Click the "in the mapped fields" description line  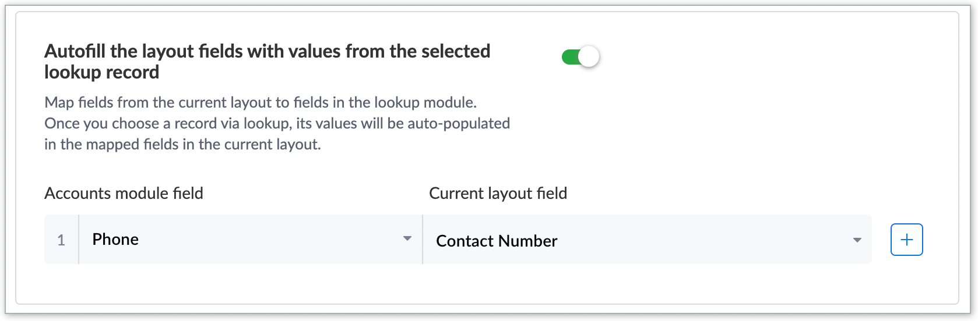pos(182,144)
